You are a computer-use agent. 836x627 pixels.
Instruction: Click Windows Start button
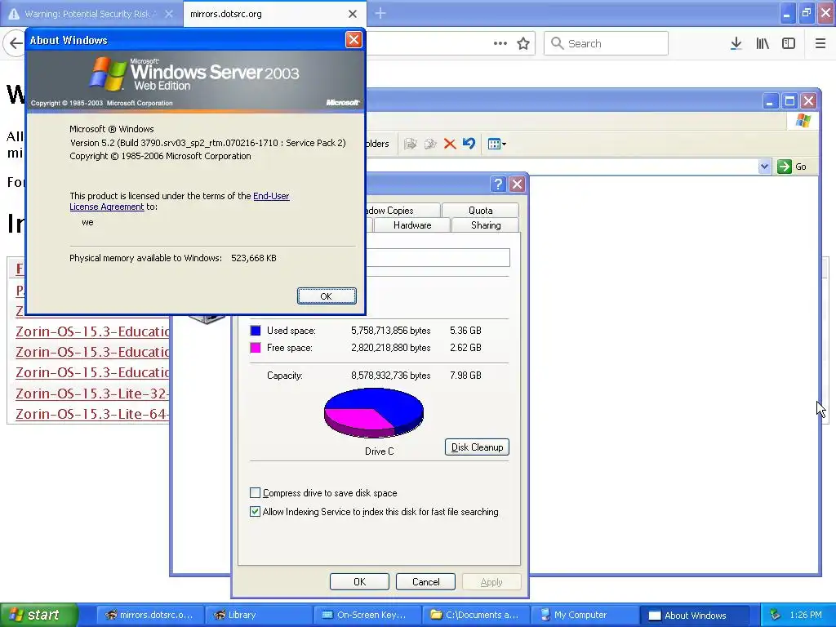[x=38, y=615]
